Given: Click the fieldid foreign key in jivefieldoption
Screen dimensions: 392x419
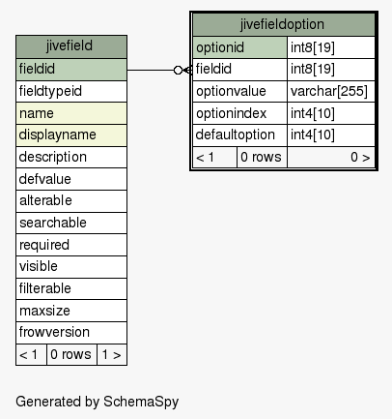Looking at the screenshot, I should click(x=239, y=70).
